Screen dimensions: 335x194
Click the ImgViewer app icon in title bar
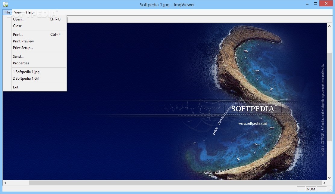[5, 5]
